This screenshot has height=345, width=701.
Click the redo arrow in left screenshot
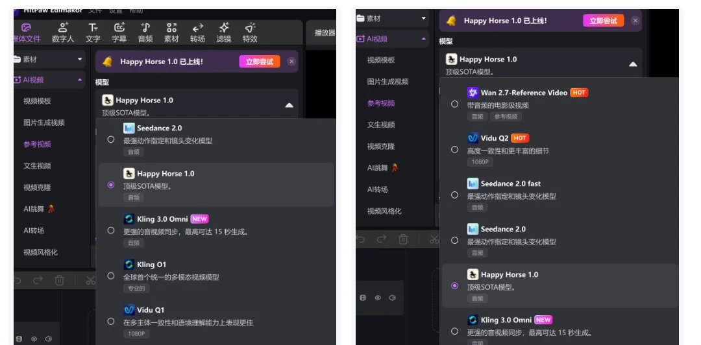(38, 280)
